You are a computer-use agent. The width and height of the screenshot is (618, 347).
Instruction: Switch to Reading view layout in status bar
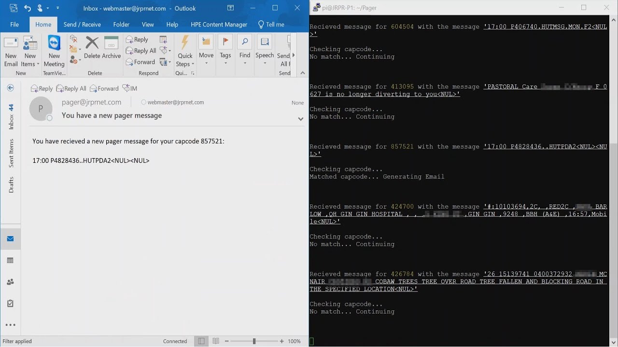(x=216, y=341)
